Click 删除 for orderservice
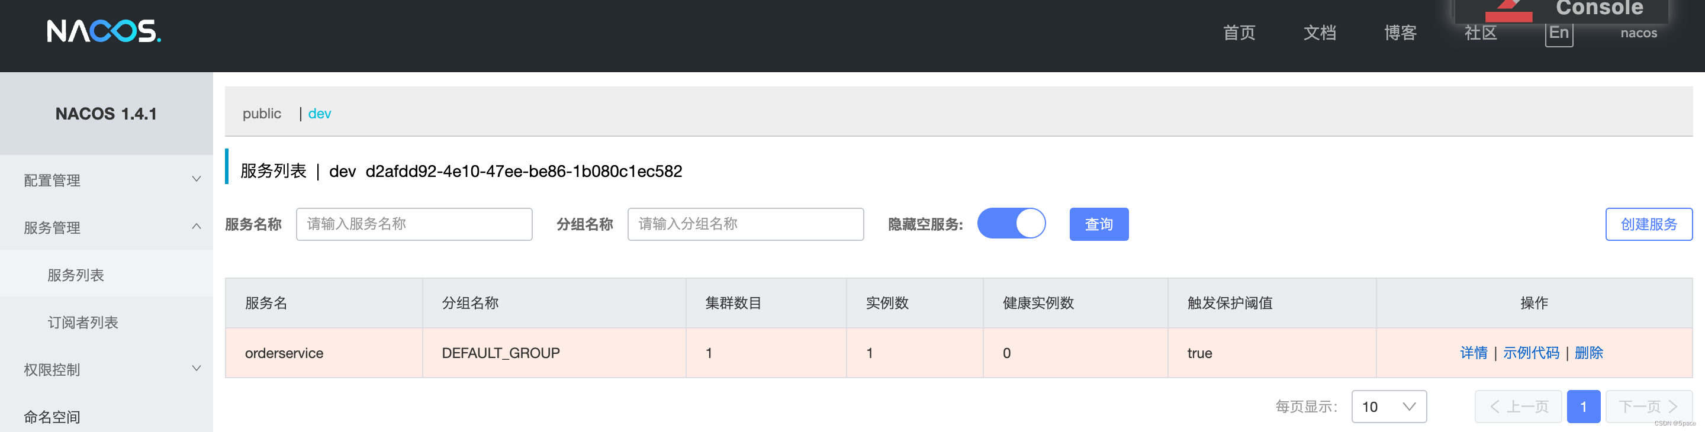The width and height of the screenshot is (1705, 432). [1588, 353]
